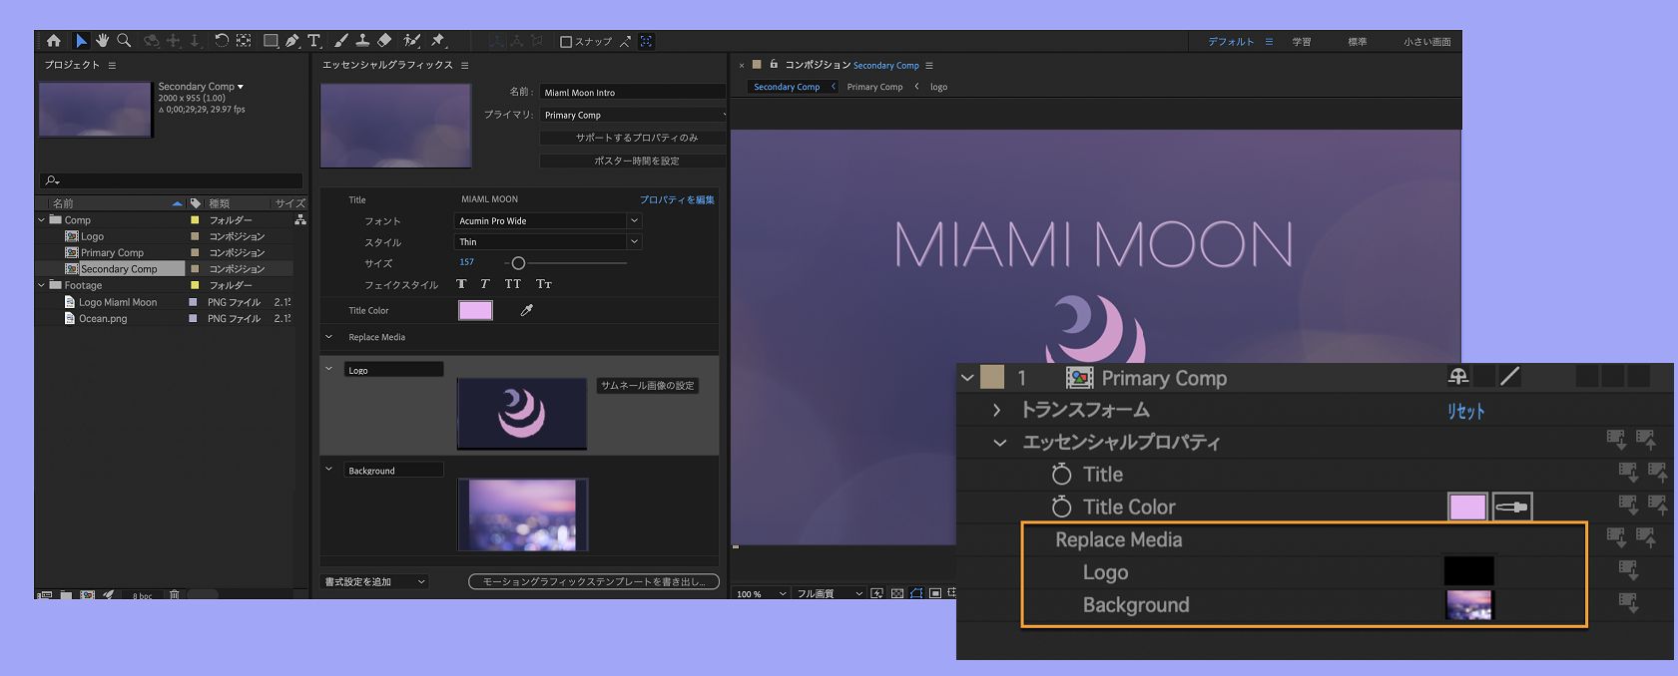Toggle small caps Tr style button

543,284
